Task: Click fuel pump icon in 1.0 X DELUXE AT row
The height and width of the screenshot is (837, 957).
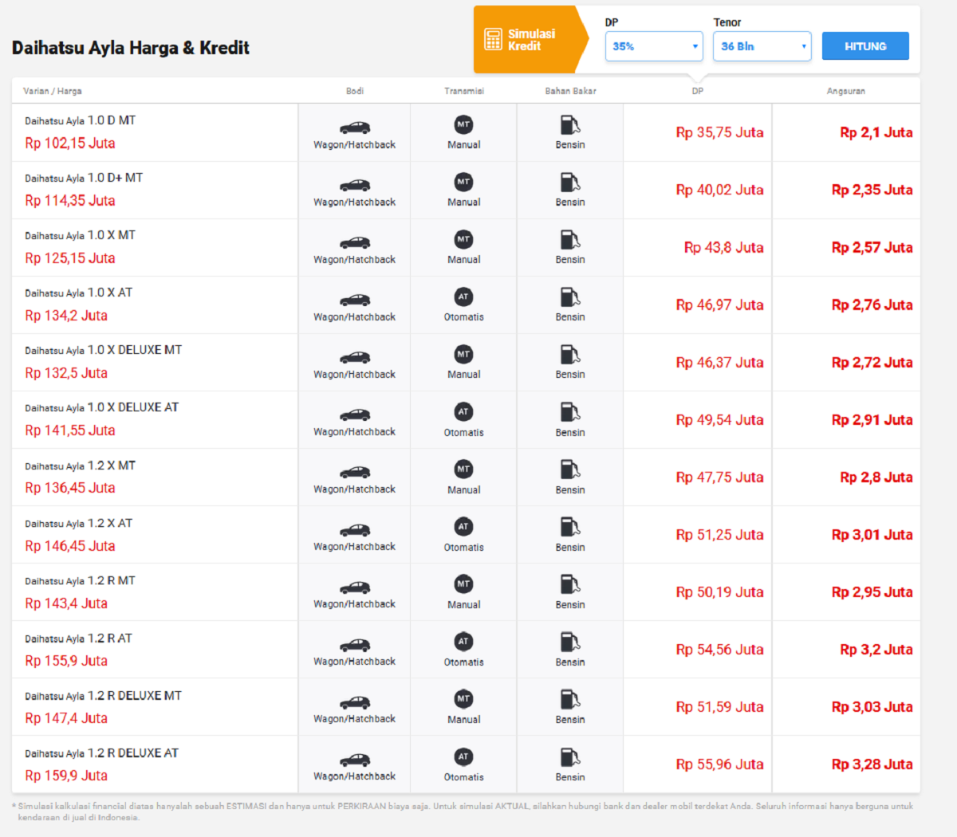Action: [x=569, y=411]
